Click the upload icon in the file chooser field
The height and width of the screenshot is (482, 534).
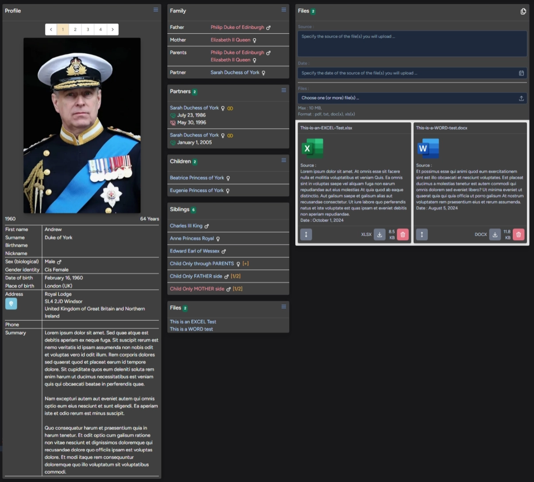pos(521,98)
